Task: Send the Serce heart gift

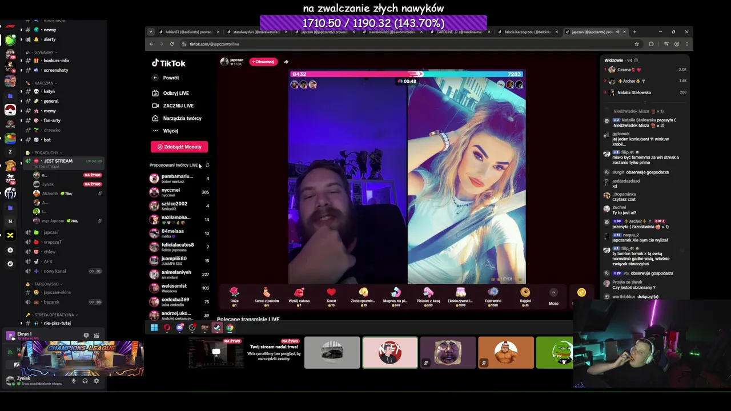Action: pos(331,296)
